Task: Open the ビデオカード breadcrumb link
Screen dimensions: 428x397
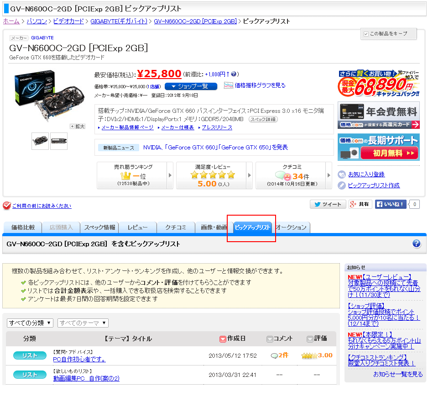Action: tap(68, 21)
